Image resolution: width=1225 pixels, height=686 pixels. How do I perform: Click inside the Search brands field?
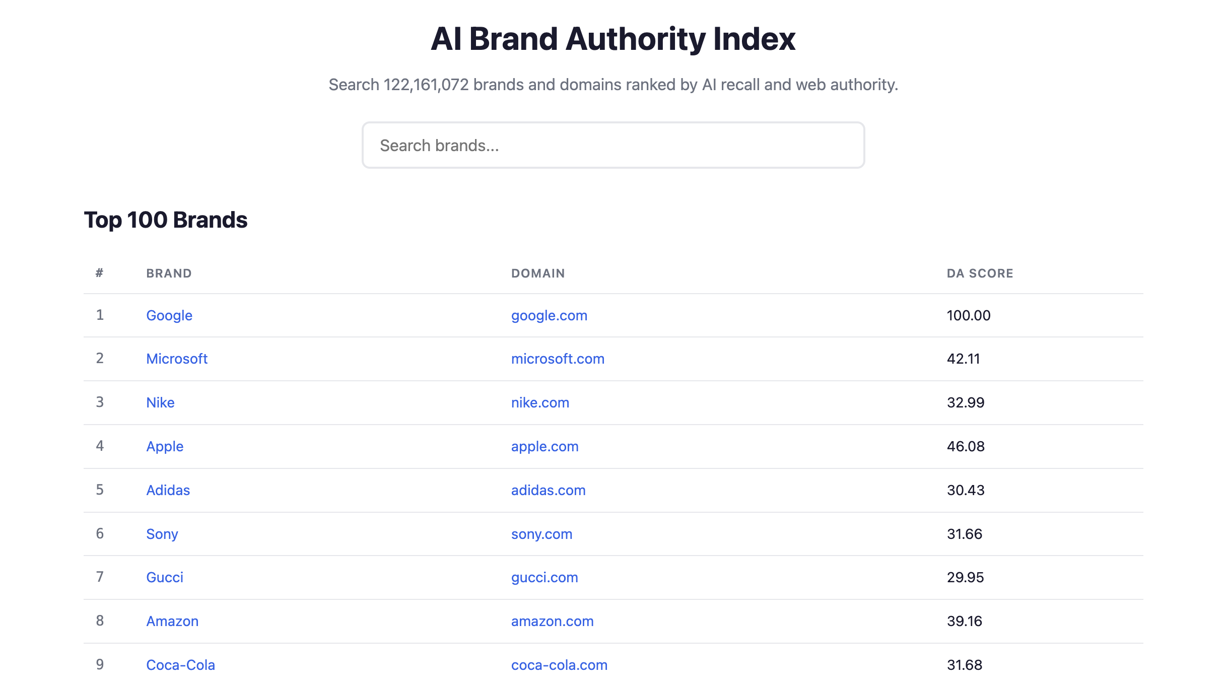[612, 145]
